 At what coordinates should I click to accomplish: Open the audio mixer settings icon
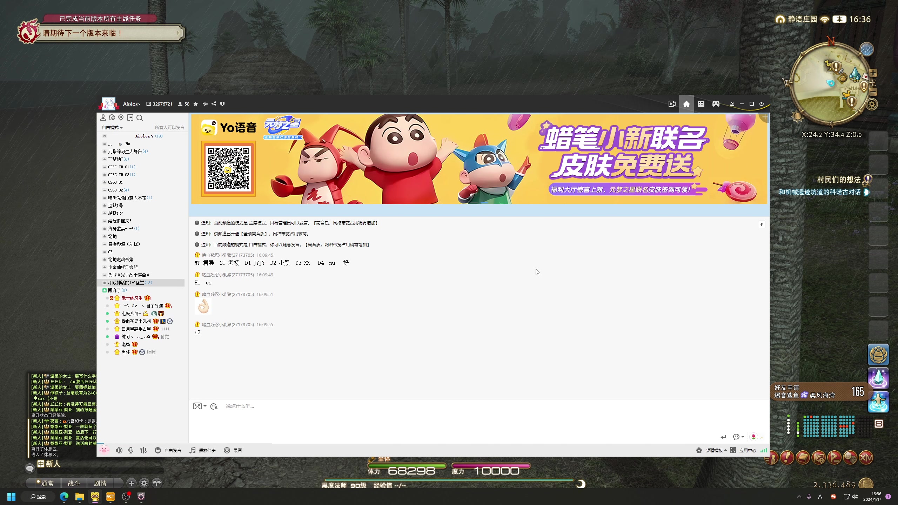[143, 450]
